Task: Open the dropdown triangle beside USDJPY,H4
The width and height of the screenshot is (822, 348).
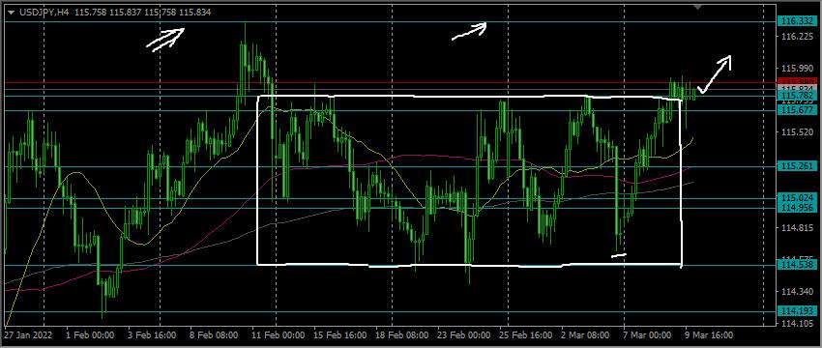Action: (11, 13)
